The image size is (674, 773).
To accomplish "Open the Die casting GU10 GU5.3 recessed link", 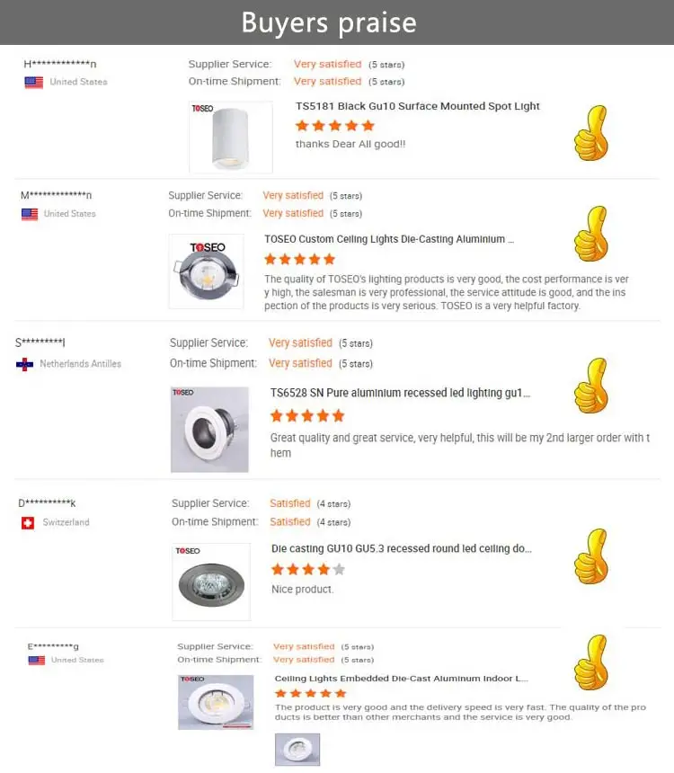I will click(401, 547).
